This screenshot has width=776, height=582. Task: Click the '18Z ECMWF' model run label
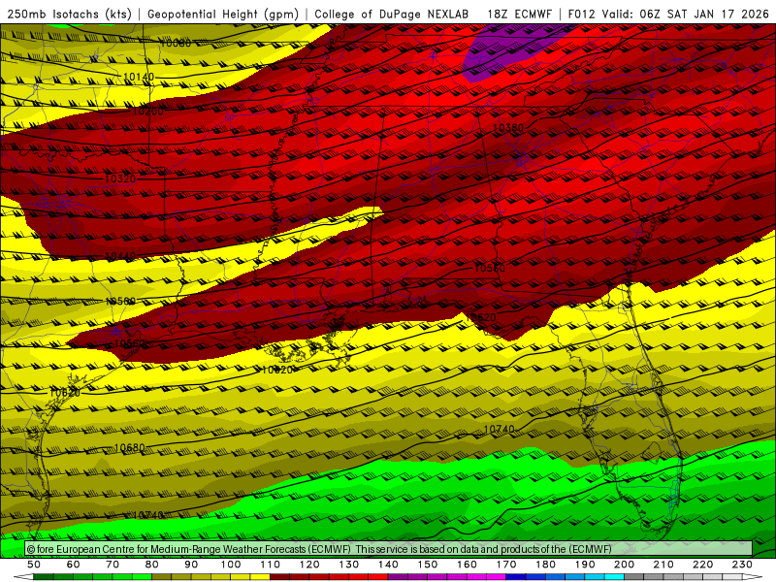[519, 14]
